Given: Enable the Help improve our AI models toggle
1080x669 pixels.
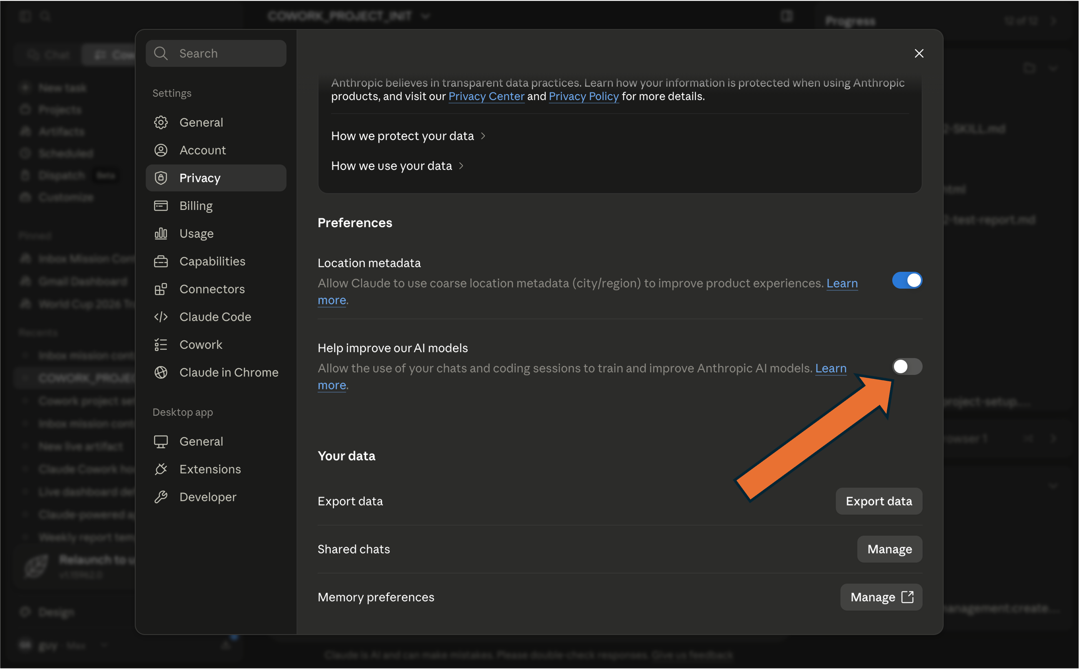Looking at the screenshot, I should pyautogui.click(x=907, y=366).
